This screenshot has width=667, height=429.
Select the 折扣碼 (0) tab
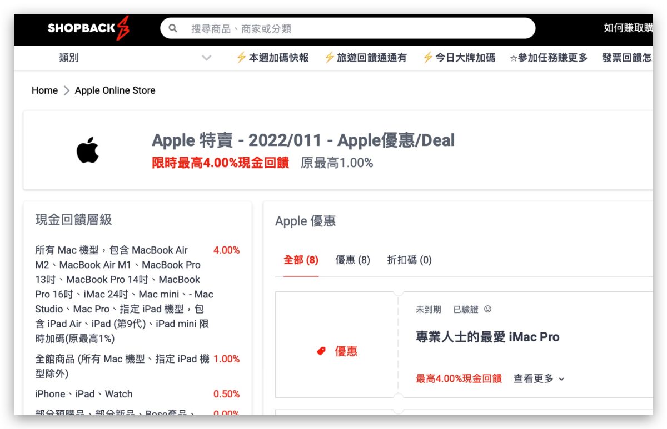coord(409,260)
